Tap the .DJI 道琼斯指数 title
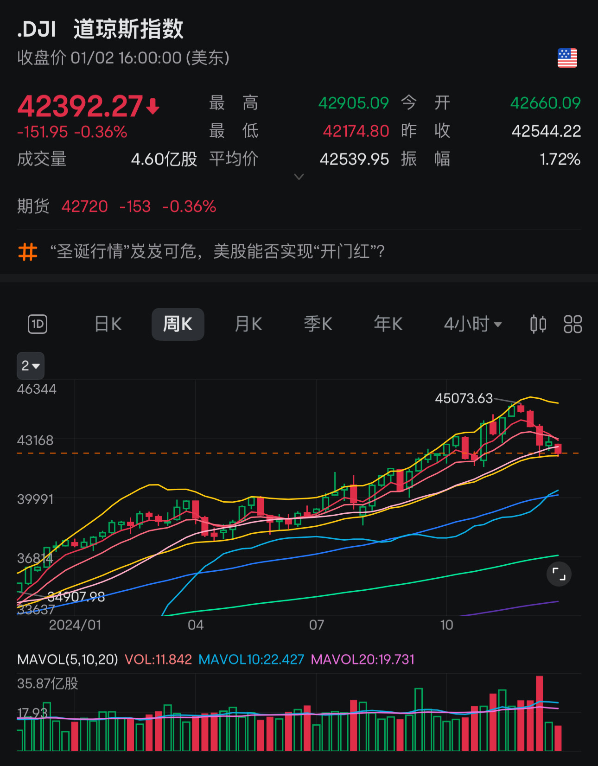This screenshot has height=766, width=598. [x=101, y=29]
